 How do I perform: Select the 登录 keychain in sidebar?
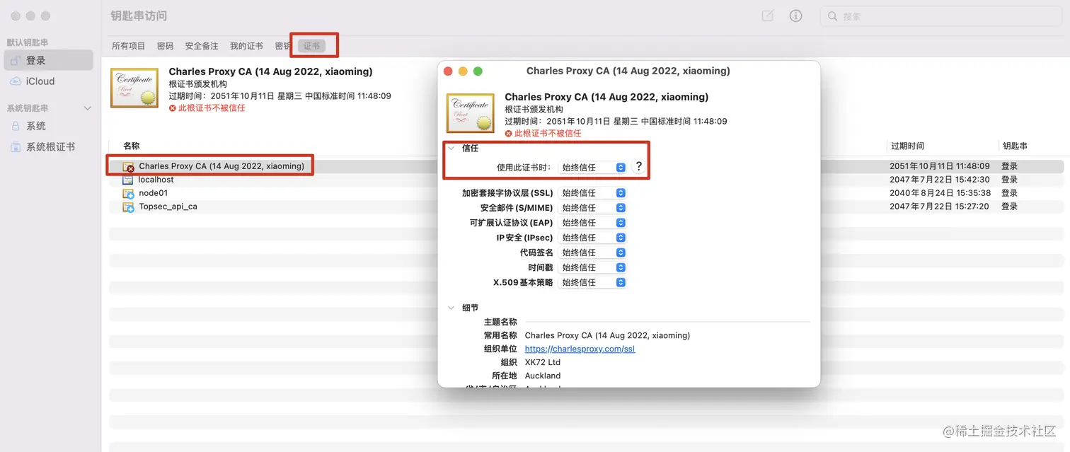(x=48, y=60)
